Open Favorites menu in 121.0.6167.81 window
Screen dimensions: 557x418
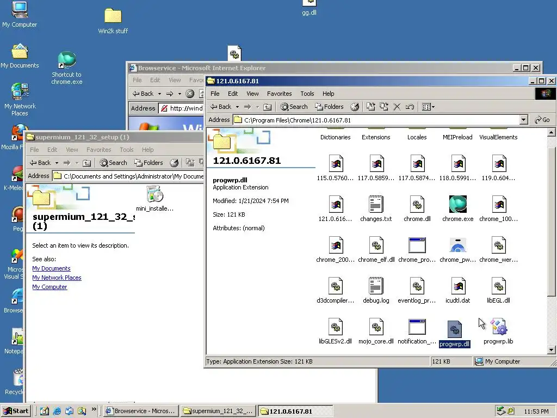point(279,94)
